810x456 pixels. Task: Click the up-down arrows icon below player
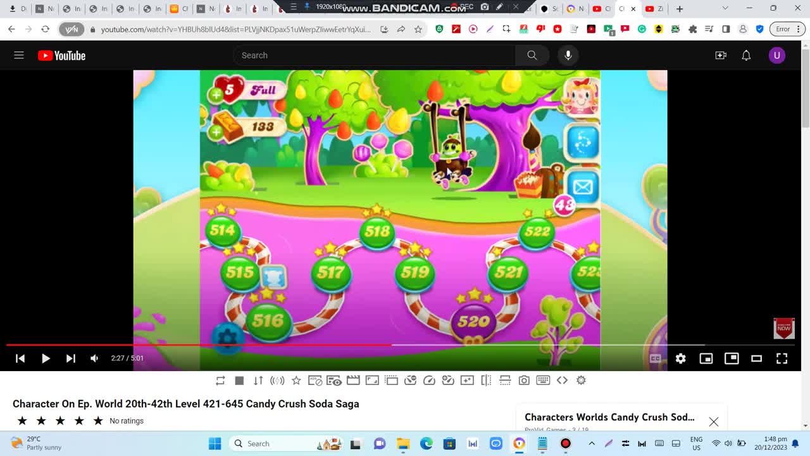[258, 380]
